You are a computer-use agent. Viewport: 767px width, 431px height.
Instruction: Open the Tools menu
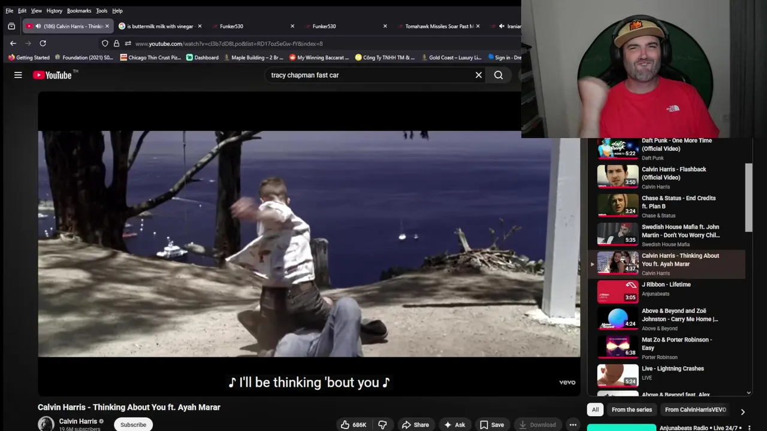click(x=102, y=11)
